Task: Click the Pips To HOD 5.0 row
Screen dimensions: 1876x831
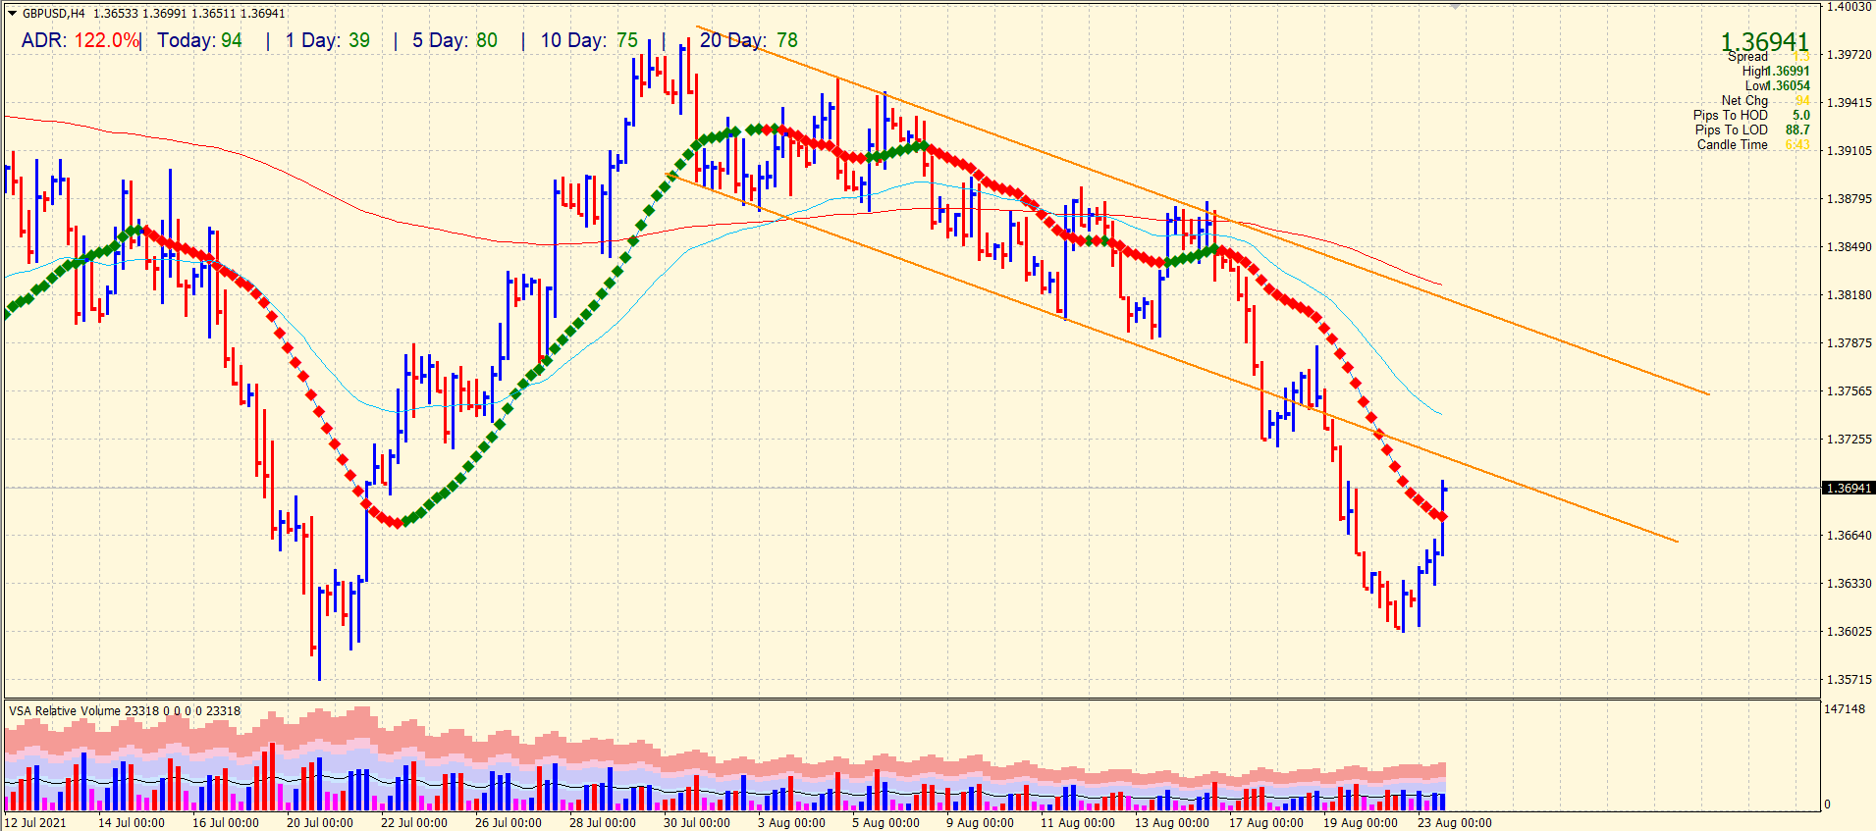Action: click(1751, 115)
